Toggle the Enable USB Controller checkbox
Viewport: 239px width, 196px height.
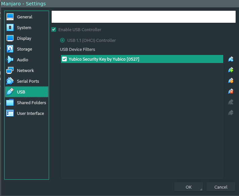tap(54, 29)
